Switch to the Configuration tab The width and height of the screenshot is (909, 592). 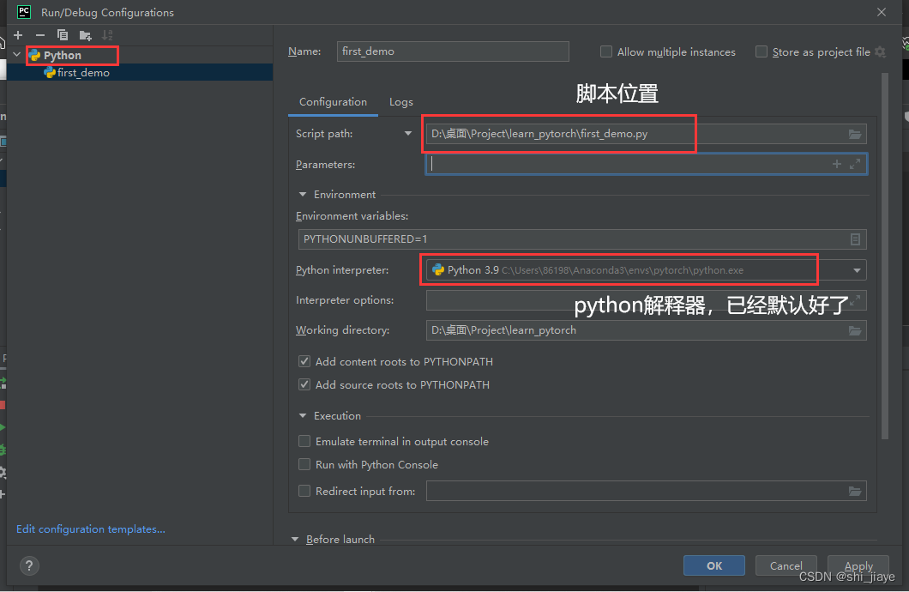[333, 102]
